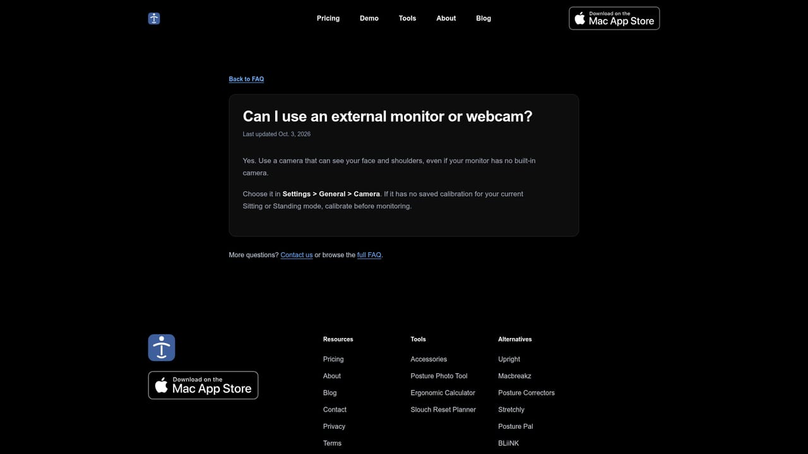Open Blog from the top navigation
Image resolution: width=808 pixels, height=454 pixels.
pos(484,18)
